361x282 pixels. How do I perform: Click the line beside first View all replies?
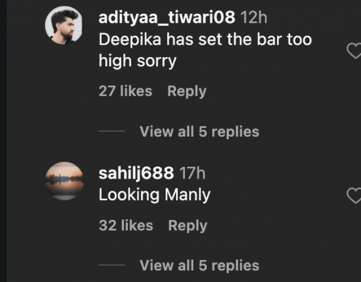(x=112, y=131)
